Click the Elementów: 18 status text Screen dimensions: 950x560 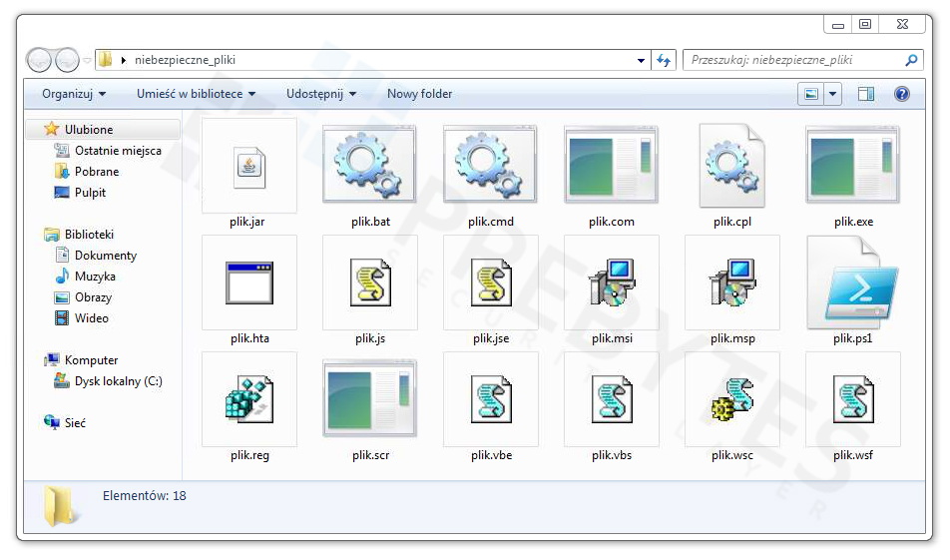[x=144, y=496]
